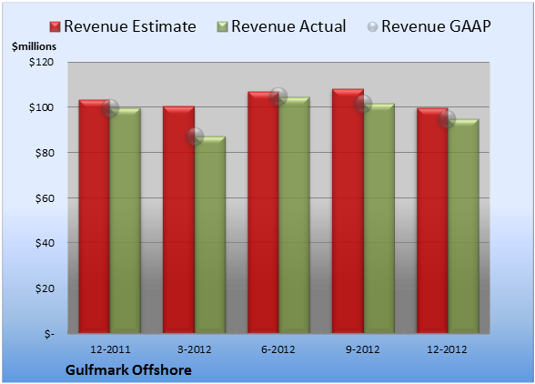This screenshot has height=384, width=535.
Task: Click the GAAP sphere marker for 12-2011
Action: (x=110, y=108)
